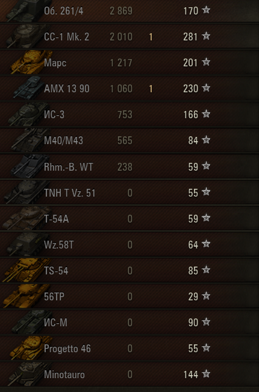Click the star icon in ИС-3 row
Viewport: 259px width, 392px height.
click(x=206, y=114)
